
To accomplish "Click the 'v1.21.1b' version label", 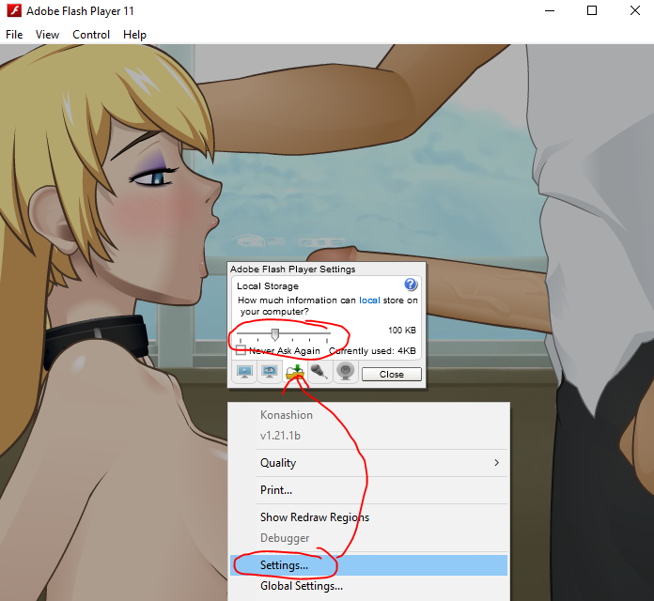I will (280, 436).
